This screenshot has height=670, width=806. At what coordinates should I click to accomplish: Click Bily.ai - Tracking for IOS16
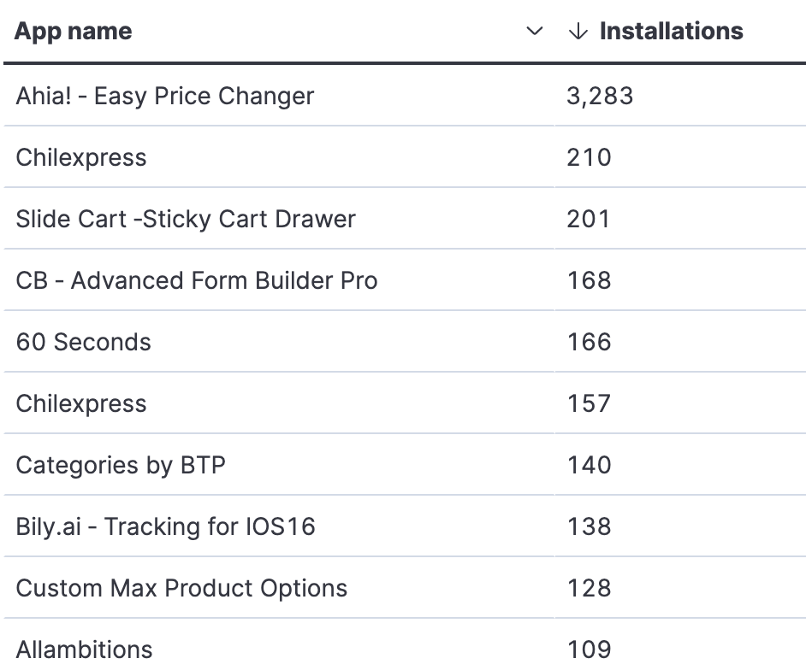166,526
